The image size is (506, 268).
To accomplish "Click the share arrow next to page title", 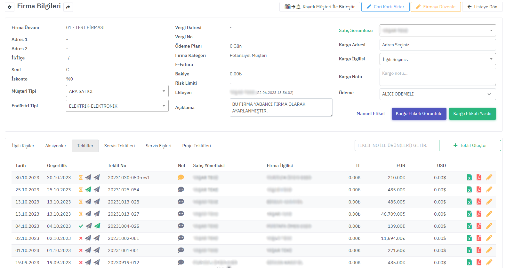I will click(68, 7).
